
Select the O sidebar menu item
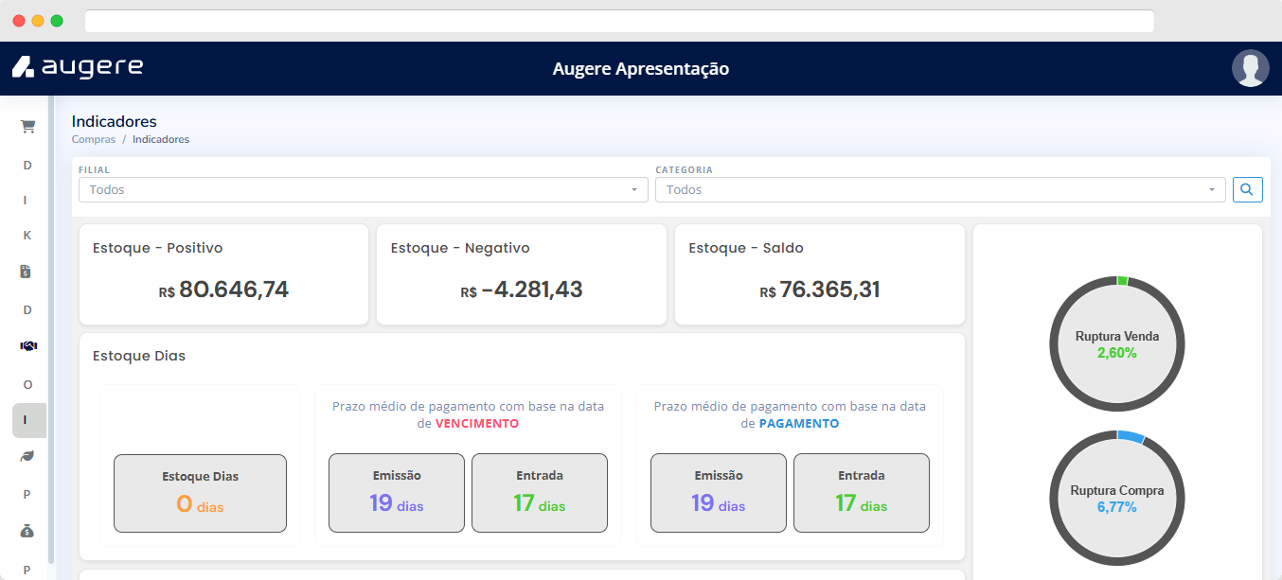click(x=27, y=384)
